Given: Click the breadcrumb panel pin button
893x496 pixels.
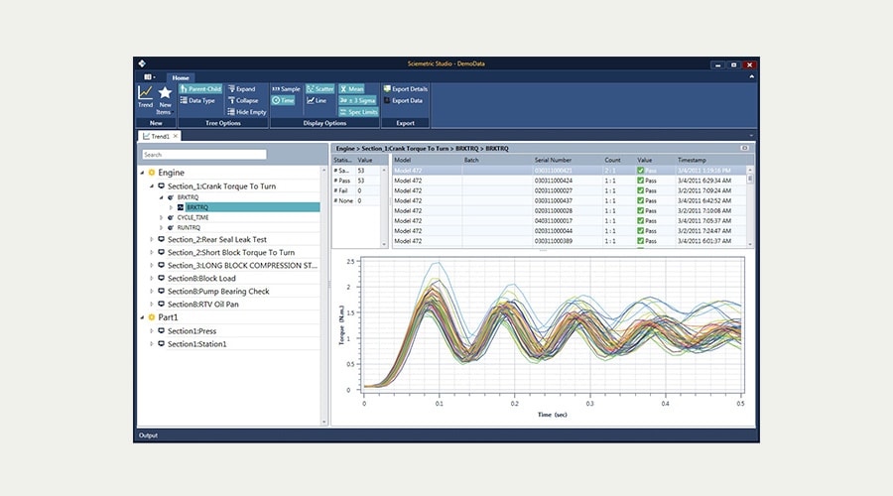Looking at the screenshot, I should click(x=744, y=148).
